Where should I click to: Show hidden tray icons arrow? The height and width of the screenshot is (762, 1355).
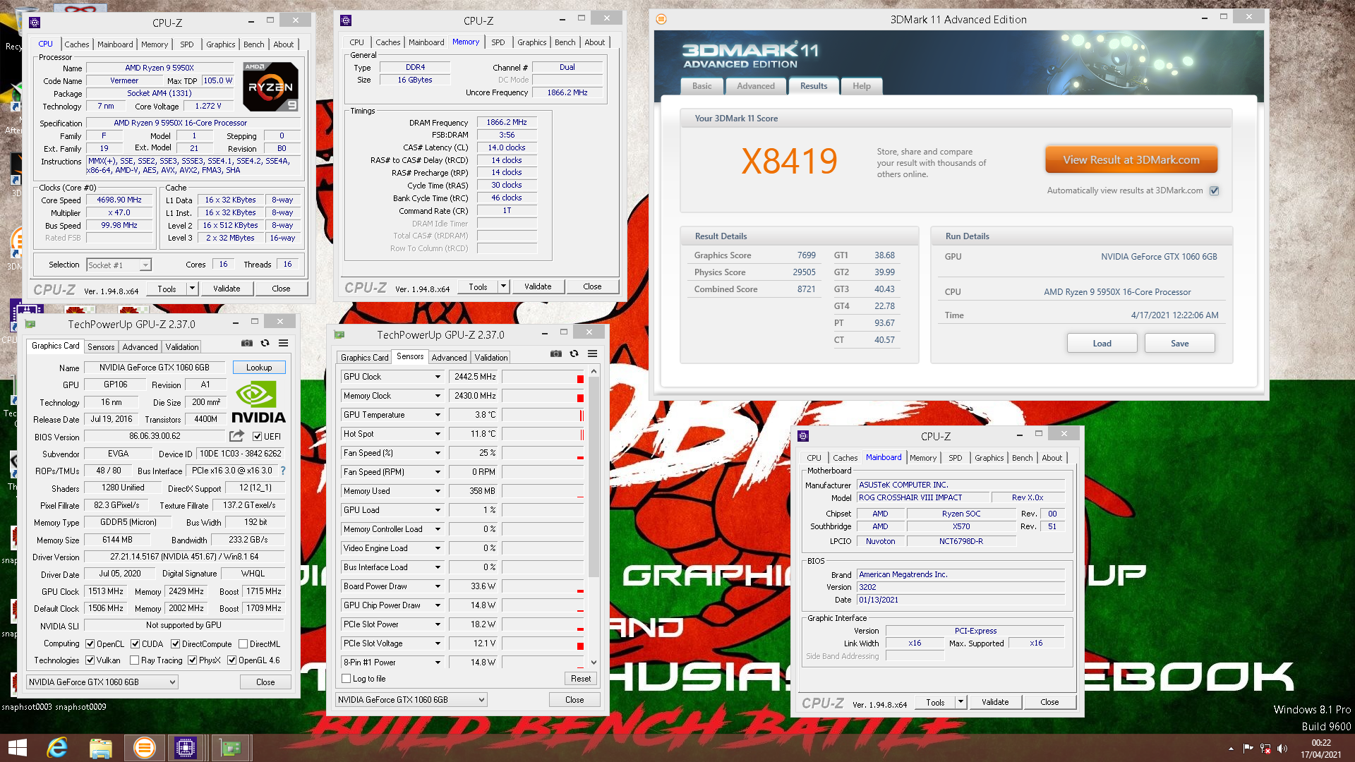(x=1231, y=749)
